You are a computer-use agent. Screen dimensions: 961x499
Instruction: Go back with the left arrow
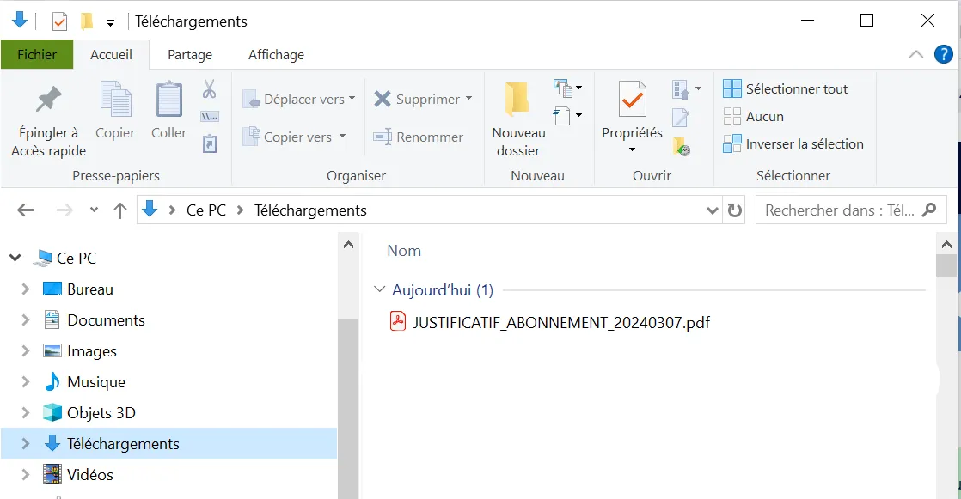point(25,210)
